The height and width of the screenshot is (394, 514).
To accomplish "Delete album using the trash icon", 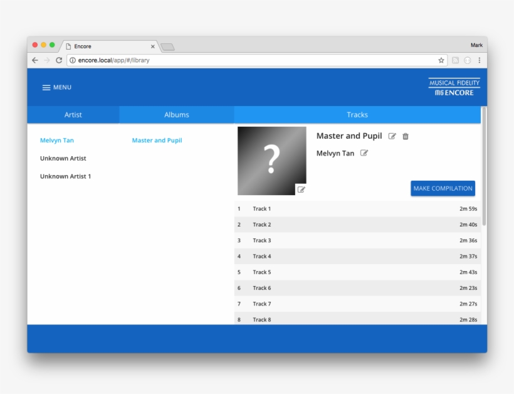I will coord(406,136).
